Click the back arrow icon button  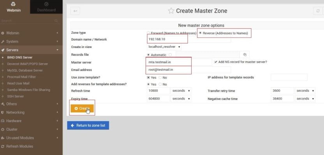pyautogui.click(x=75, y=11)
